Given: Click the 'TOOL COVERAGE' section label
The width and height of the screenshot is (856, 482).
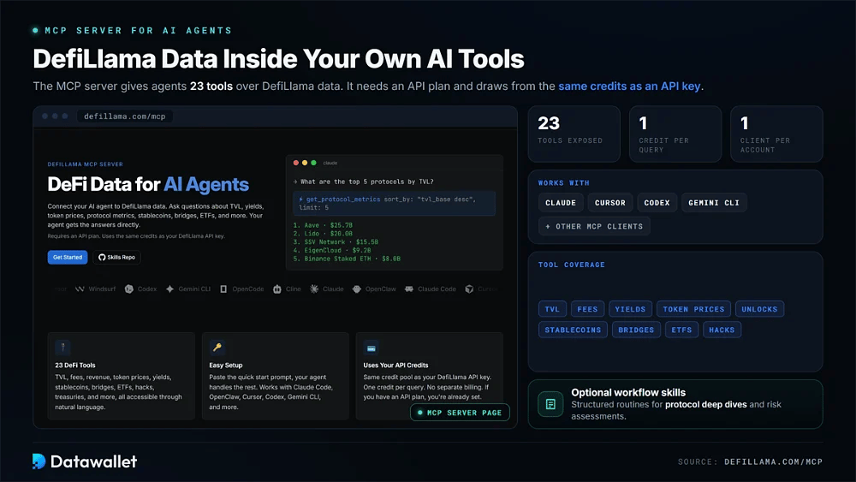Looking at the screenshot, I should pos(572,265).
